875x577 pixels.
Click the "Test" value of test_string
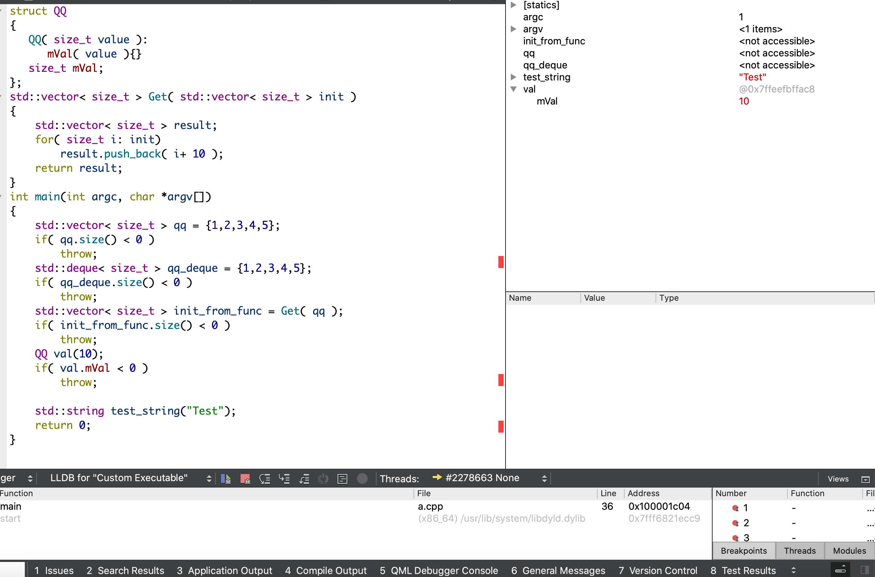tap(752, 77)
